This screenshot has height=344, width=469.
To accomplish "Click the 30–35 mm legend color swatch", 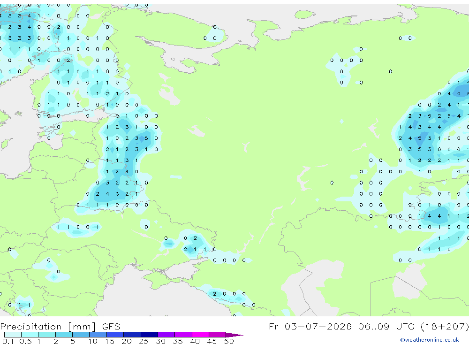I will click(166, 335).
